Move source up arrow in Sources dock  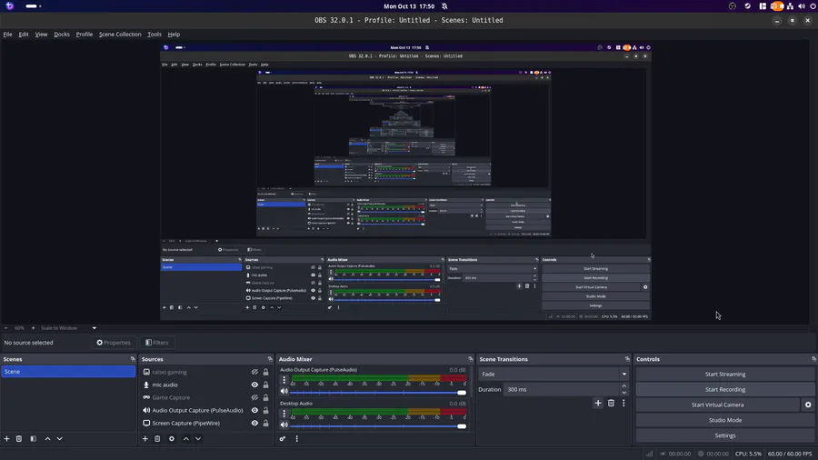coord(185,438)
